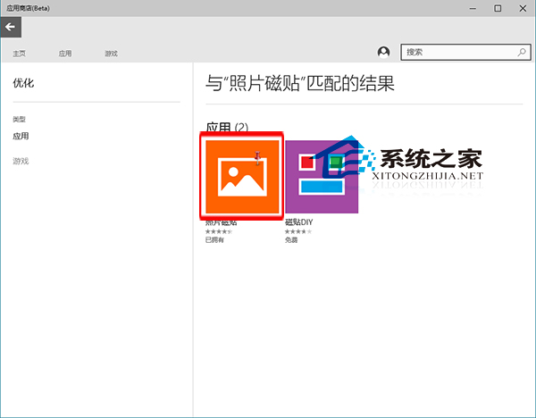
Task: Click the magnifier search icon
Action: (x=522, y=52)
